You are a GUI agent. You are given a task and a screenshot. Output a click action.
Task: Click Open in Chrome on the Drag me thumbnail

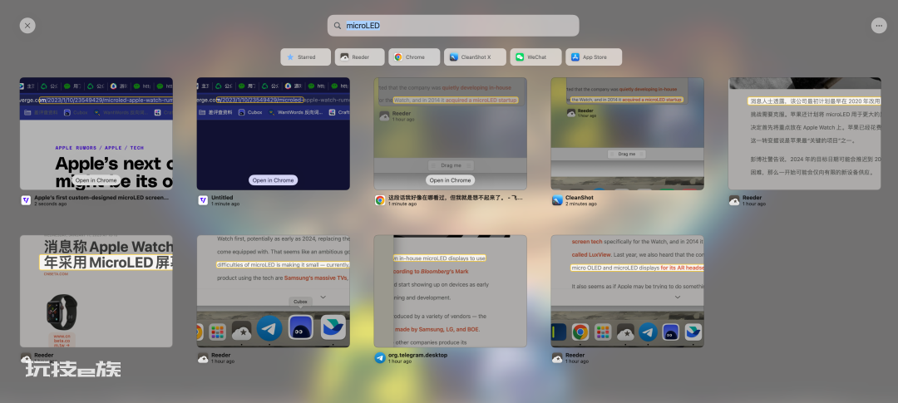tap(450, 179)
